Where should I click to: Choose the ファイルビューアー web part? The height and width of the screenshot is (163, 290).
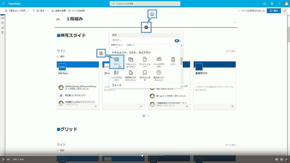click(145, 59)
